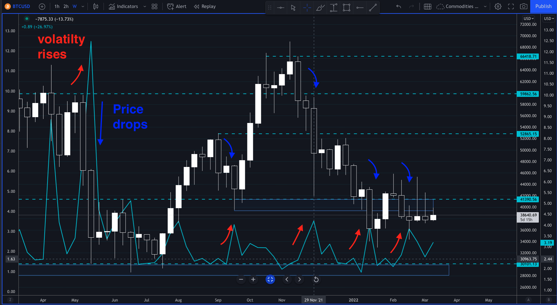Select the horizontal line tool in favorites toolbar
This screenshot has width=557, height=305.
point(281,7)
